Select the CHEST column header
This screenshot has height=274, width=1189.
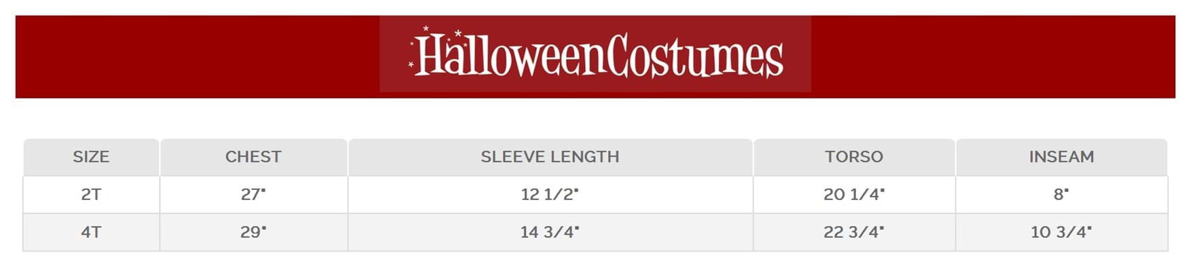(253, 157)
